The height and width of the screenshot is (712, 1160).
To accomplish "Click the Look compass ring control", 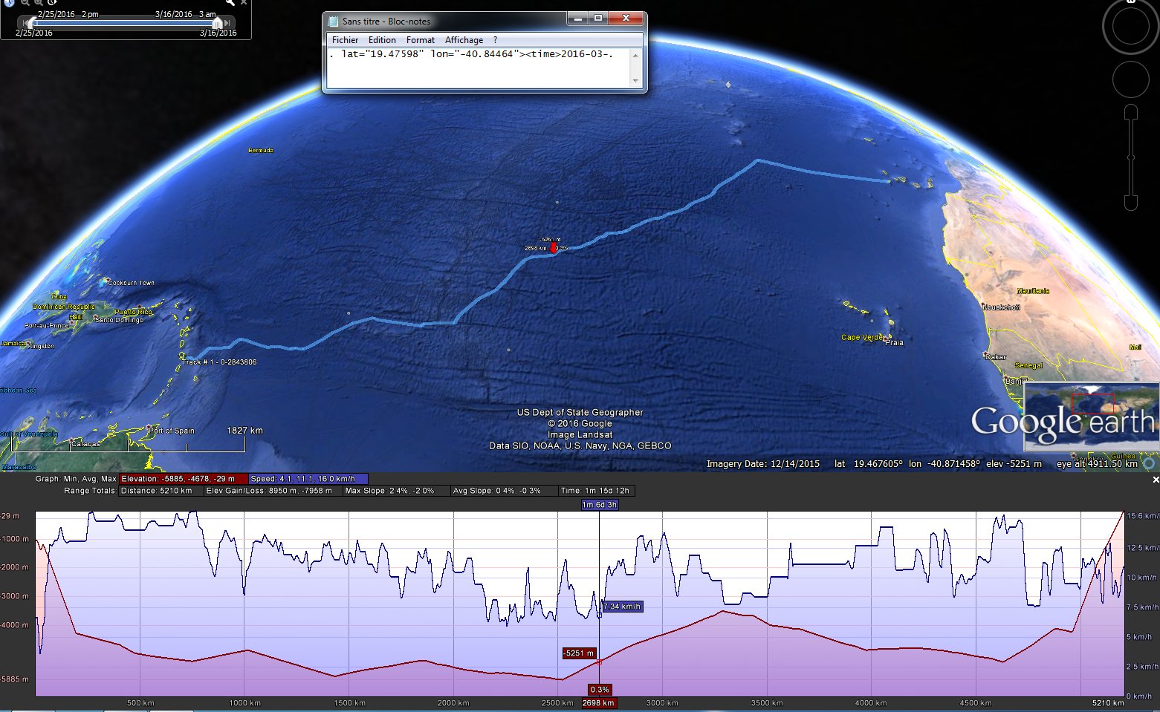I will [1130, 27].
